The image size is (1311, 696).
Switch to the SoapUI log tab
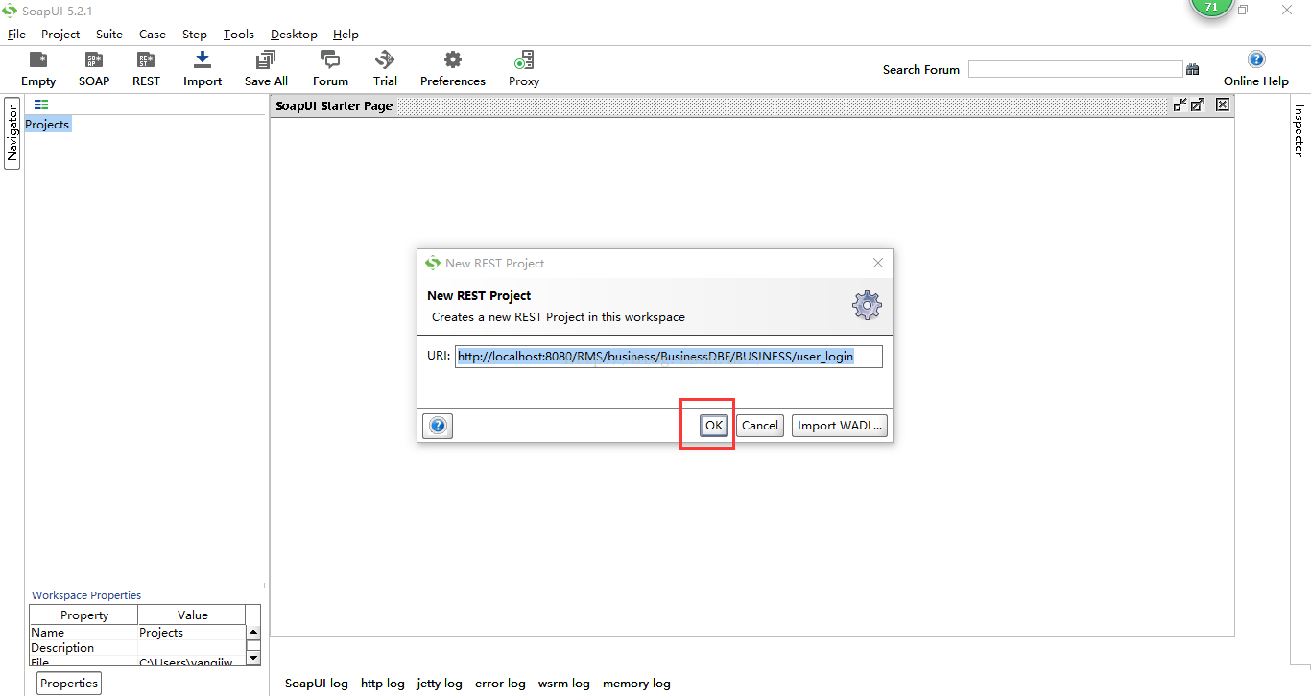[x=317, y=684]
